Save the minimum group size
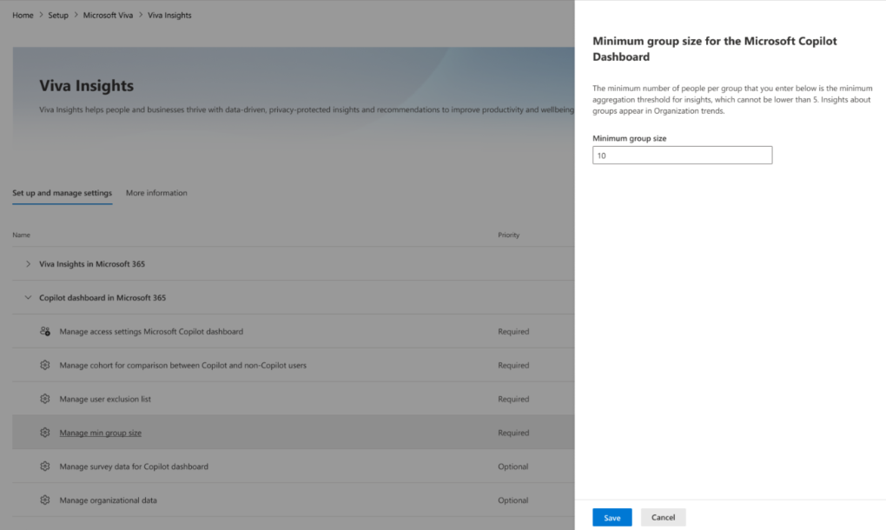 point(612,517)
